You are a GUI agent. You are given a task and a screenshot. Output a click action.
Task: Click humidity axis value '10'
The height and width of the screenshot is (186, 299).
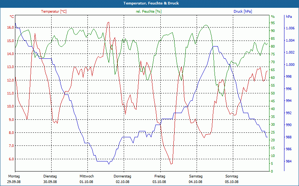[273, 156]
